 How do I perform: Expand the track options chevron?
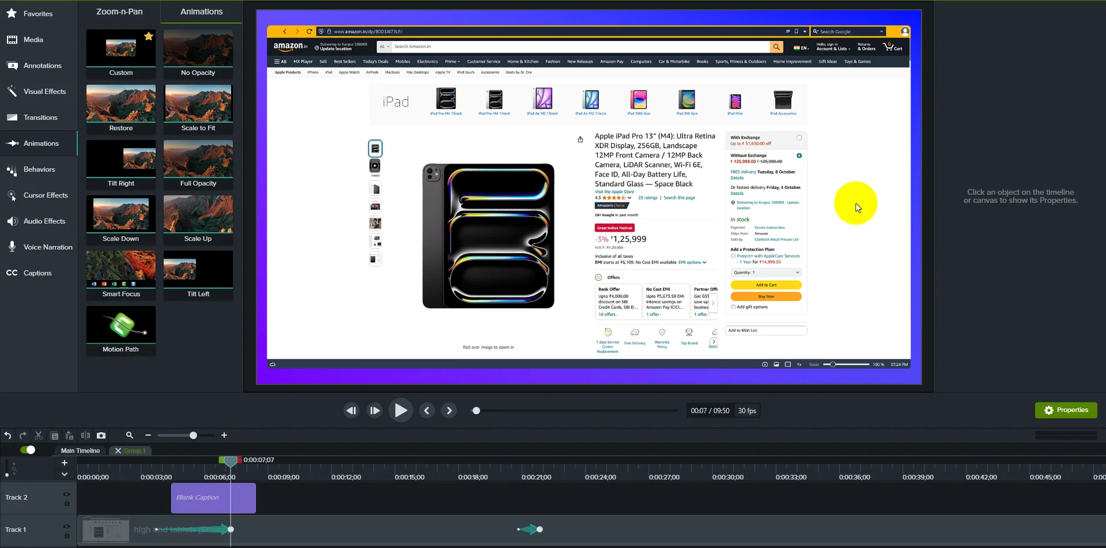coord(65,474)
